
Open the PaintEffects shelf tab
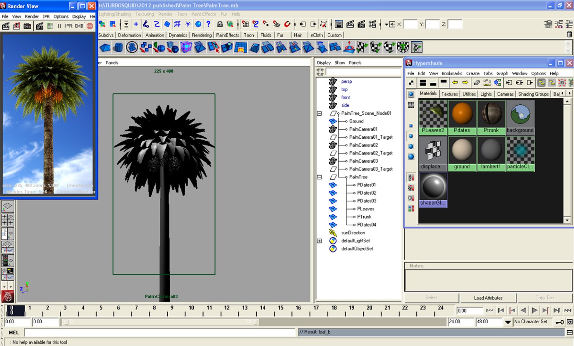pos(228,35)
